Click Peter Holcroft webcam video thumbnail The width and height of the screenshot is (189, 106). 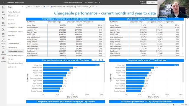173,9
